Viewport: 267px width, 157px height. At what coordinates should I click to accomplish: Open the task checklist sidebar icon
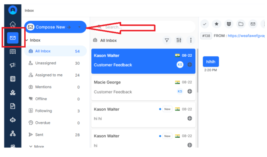[13, 79]
